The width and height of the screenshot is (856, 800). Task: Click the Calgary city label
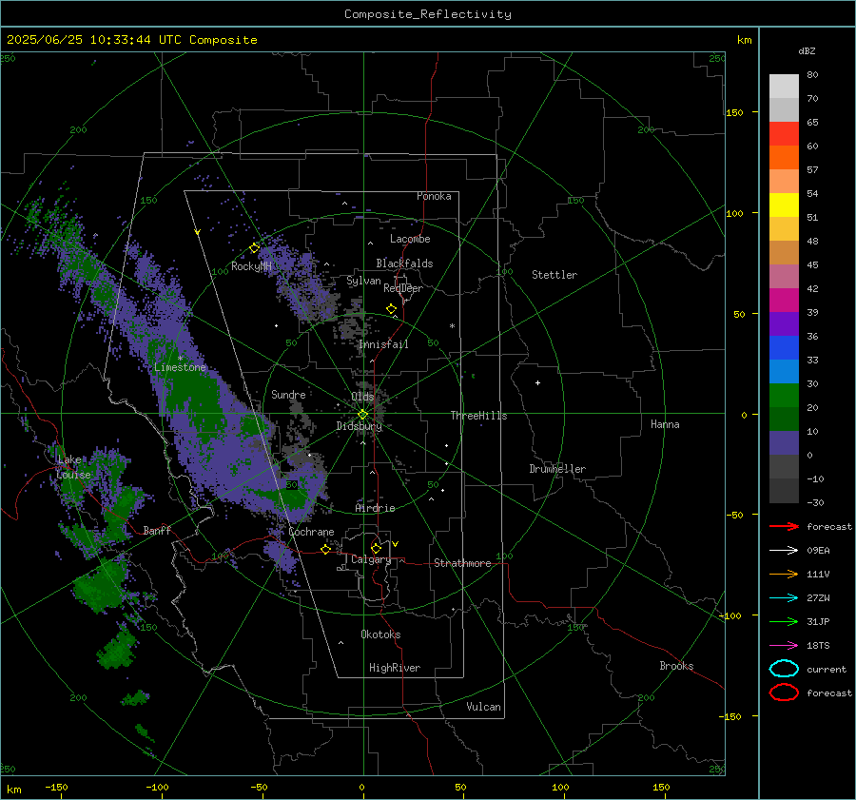coord(371,559)
